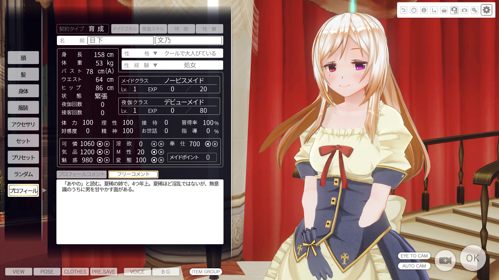This screenshot has height=280, width=499.
Task: Select the メイドスキル tab
Action: pos(125,29)
